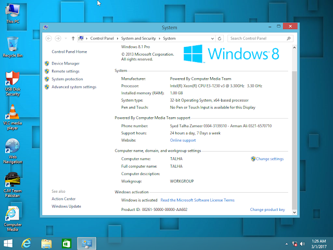333x250 pixels.
Task: Click the search magnifier icon
Action: pos(289,39)
